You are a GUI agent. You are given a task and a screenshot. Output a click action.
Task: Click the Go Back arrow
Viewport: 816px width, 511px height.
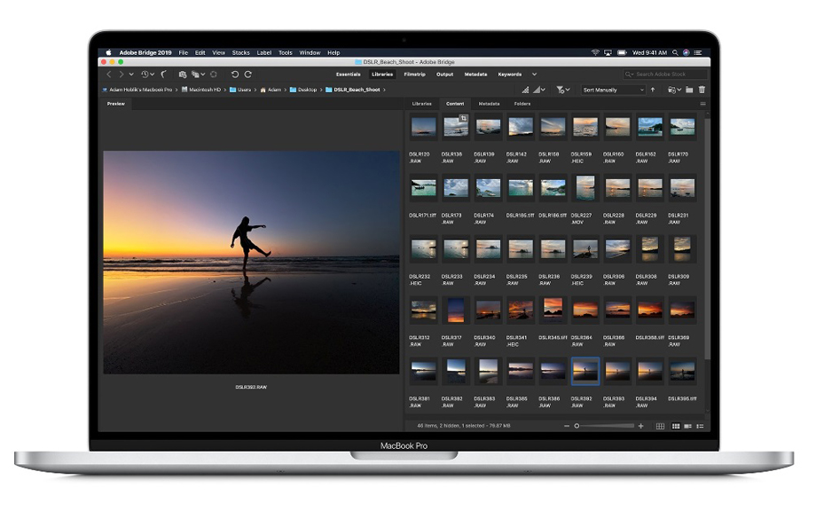pyautogui.click(x=108, y=75)
